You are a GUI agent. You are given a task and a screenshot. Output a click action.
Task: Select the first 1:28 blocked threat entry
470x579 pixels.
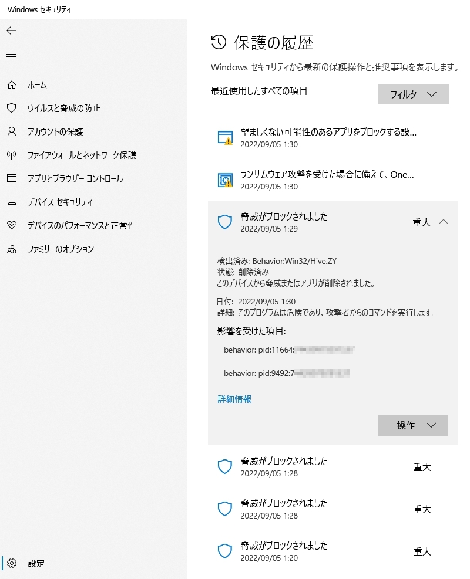(333, 467)
